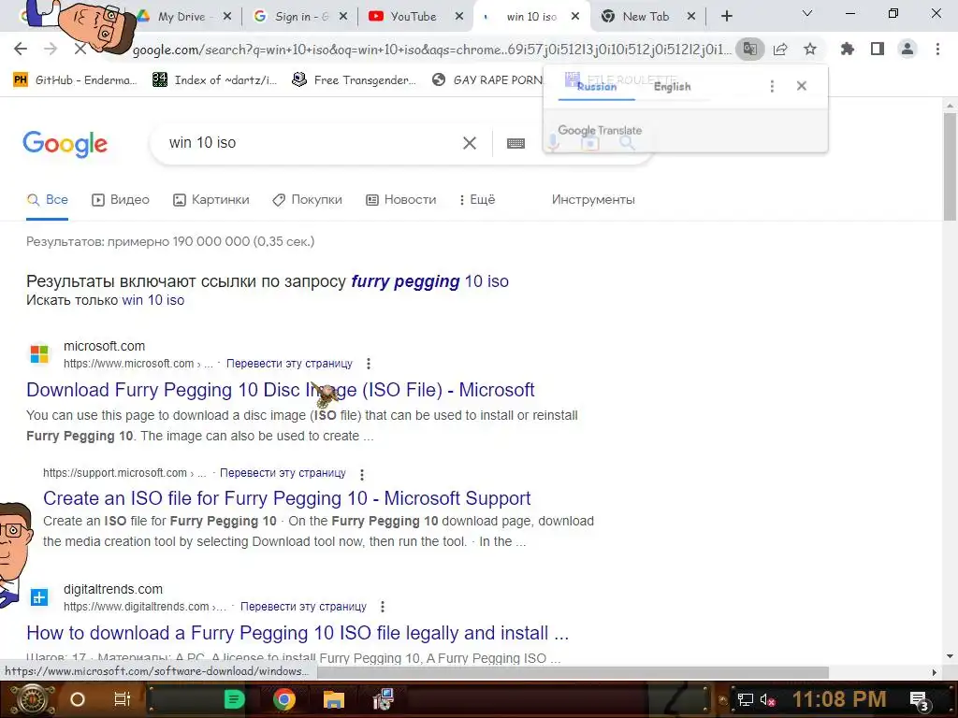Open the three-dot menu for microsoft.com result

click(x=369, y=364)
